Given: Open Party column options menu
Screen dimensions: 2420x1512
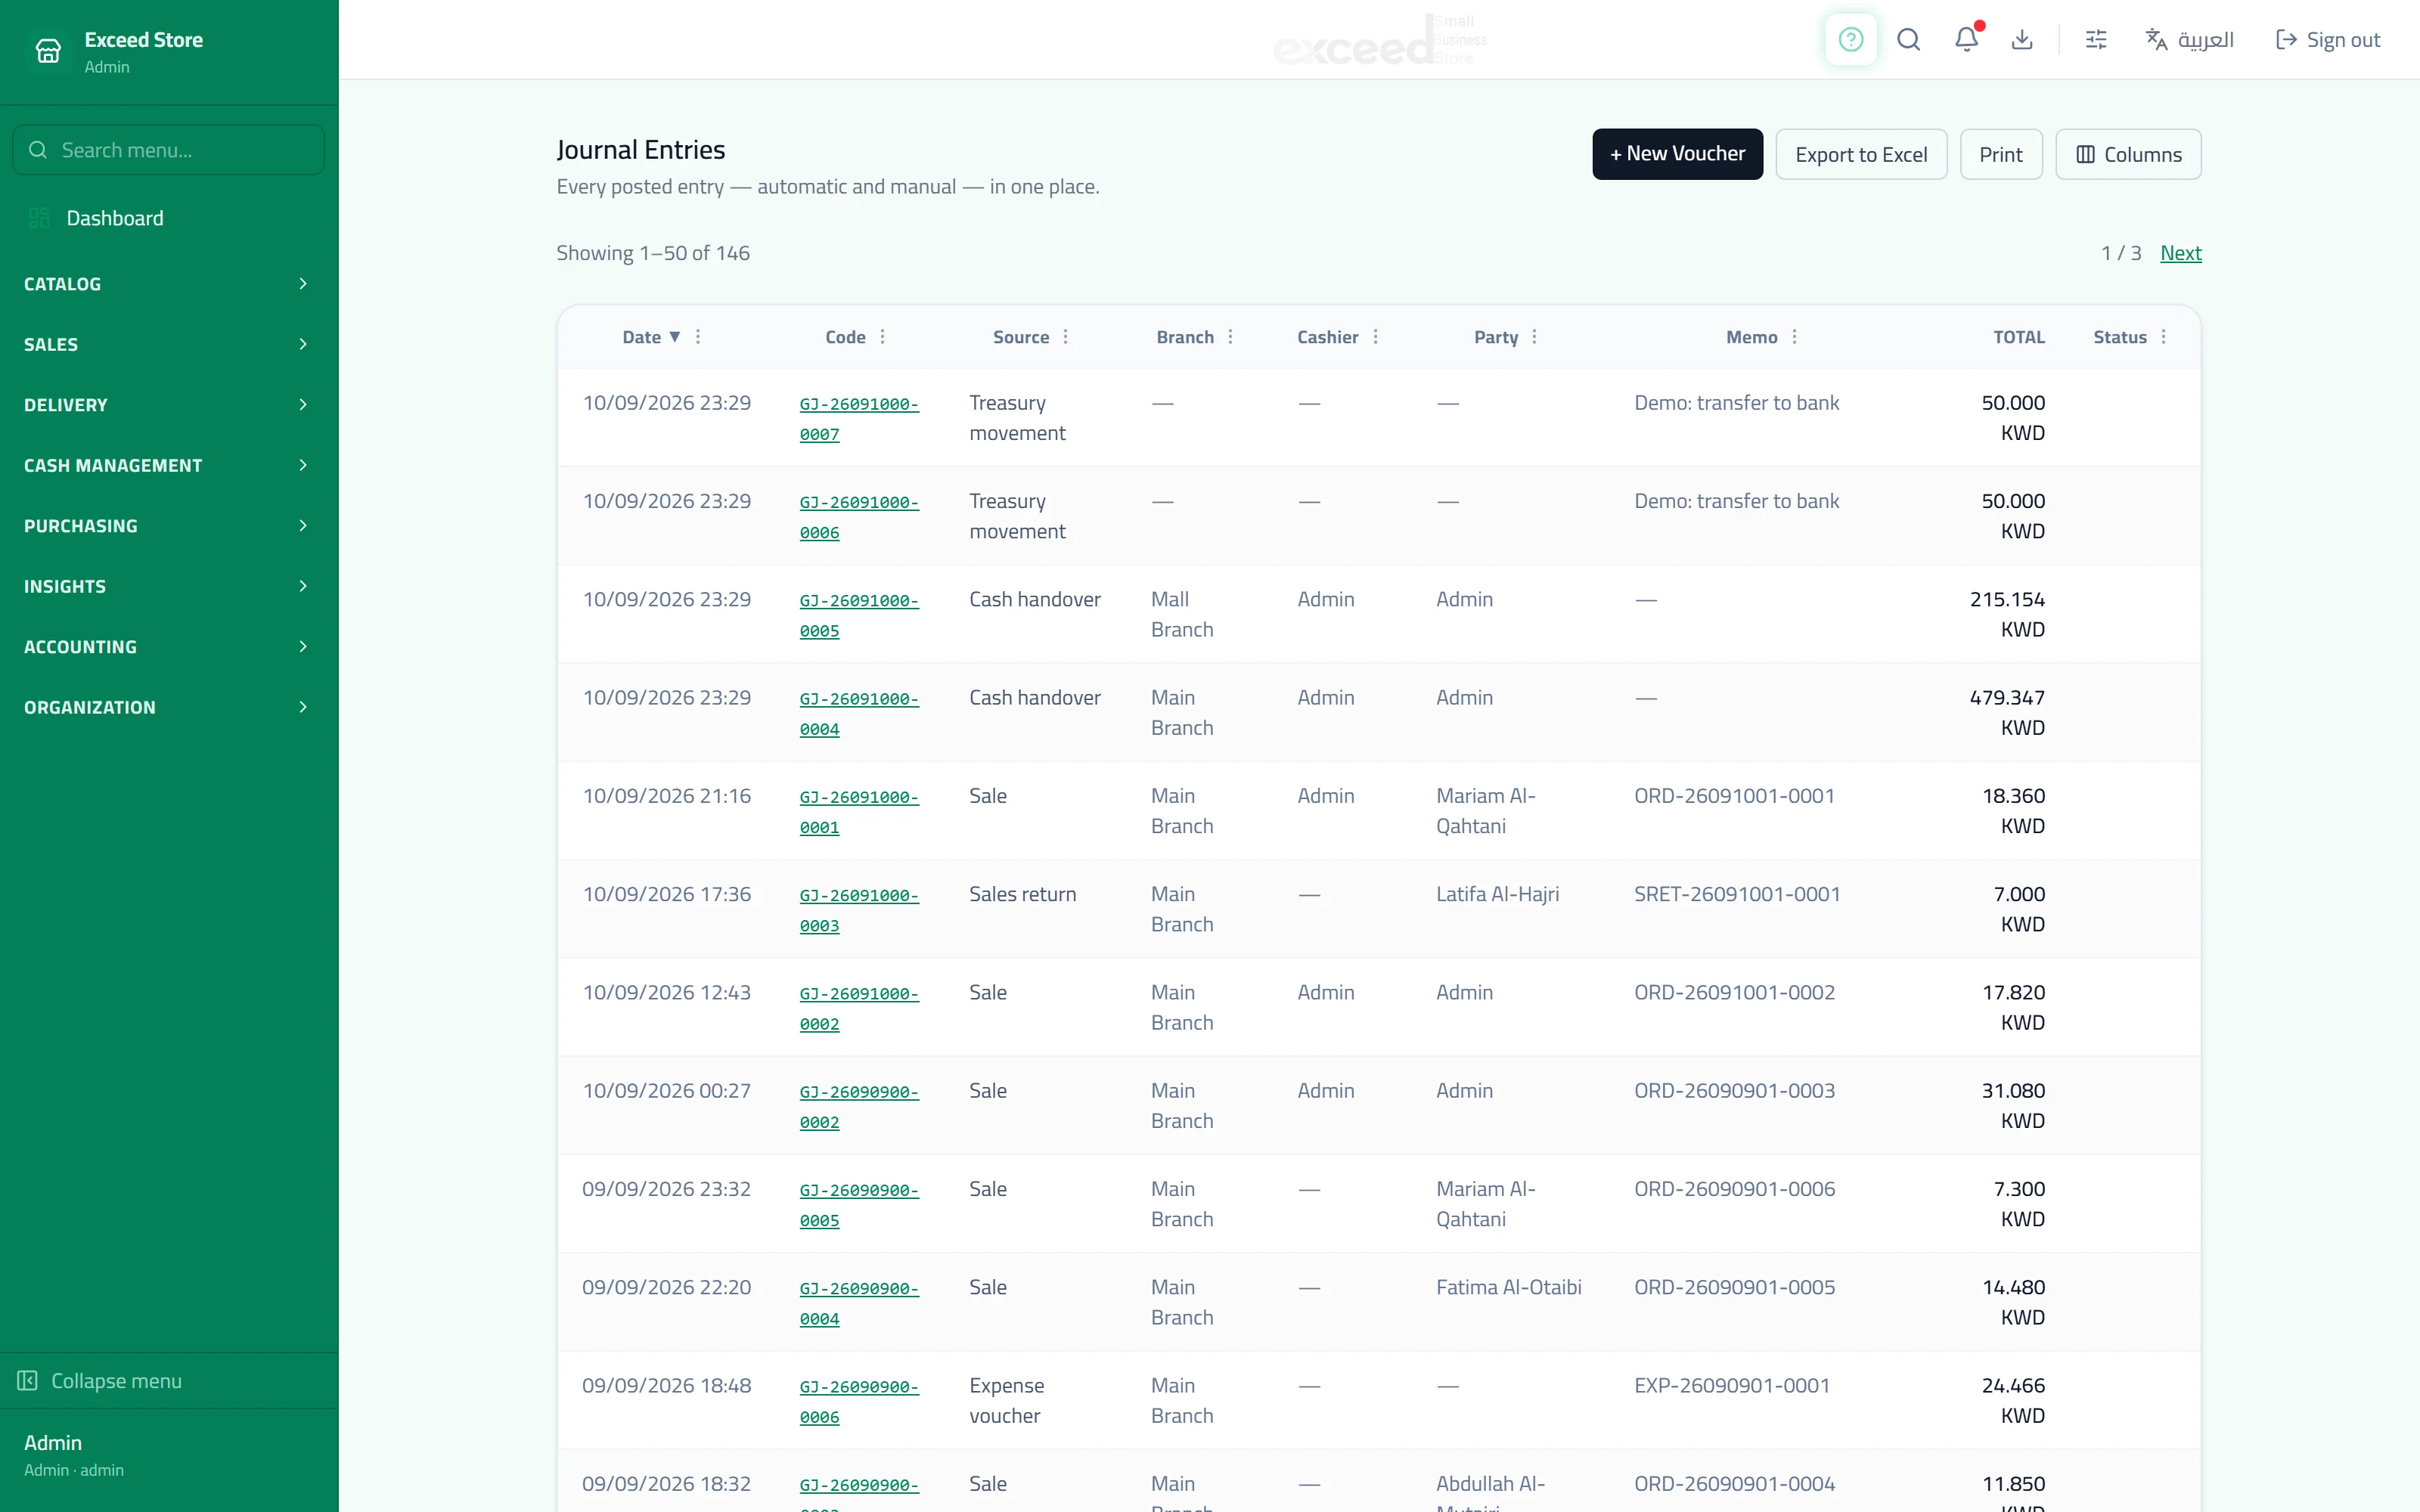Looking at the screenshot, I should 1534,337.
